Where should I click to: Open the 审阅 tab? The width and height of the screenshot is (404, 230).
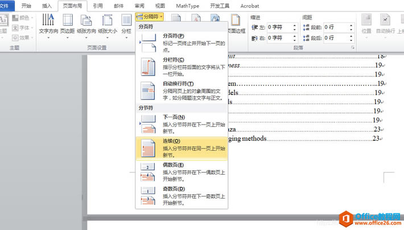[139, 6]
